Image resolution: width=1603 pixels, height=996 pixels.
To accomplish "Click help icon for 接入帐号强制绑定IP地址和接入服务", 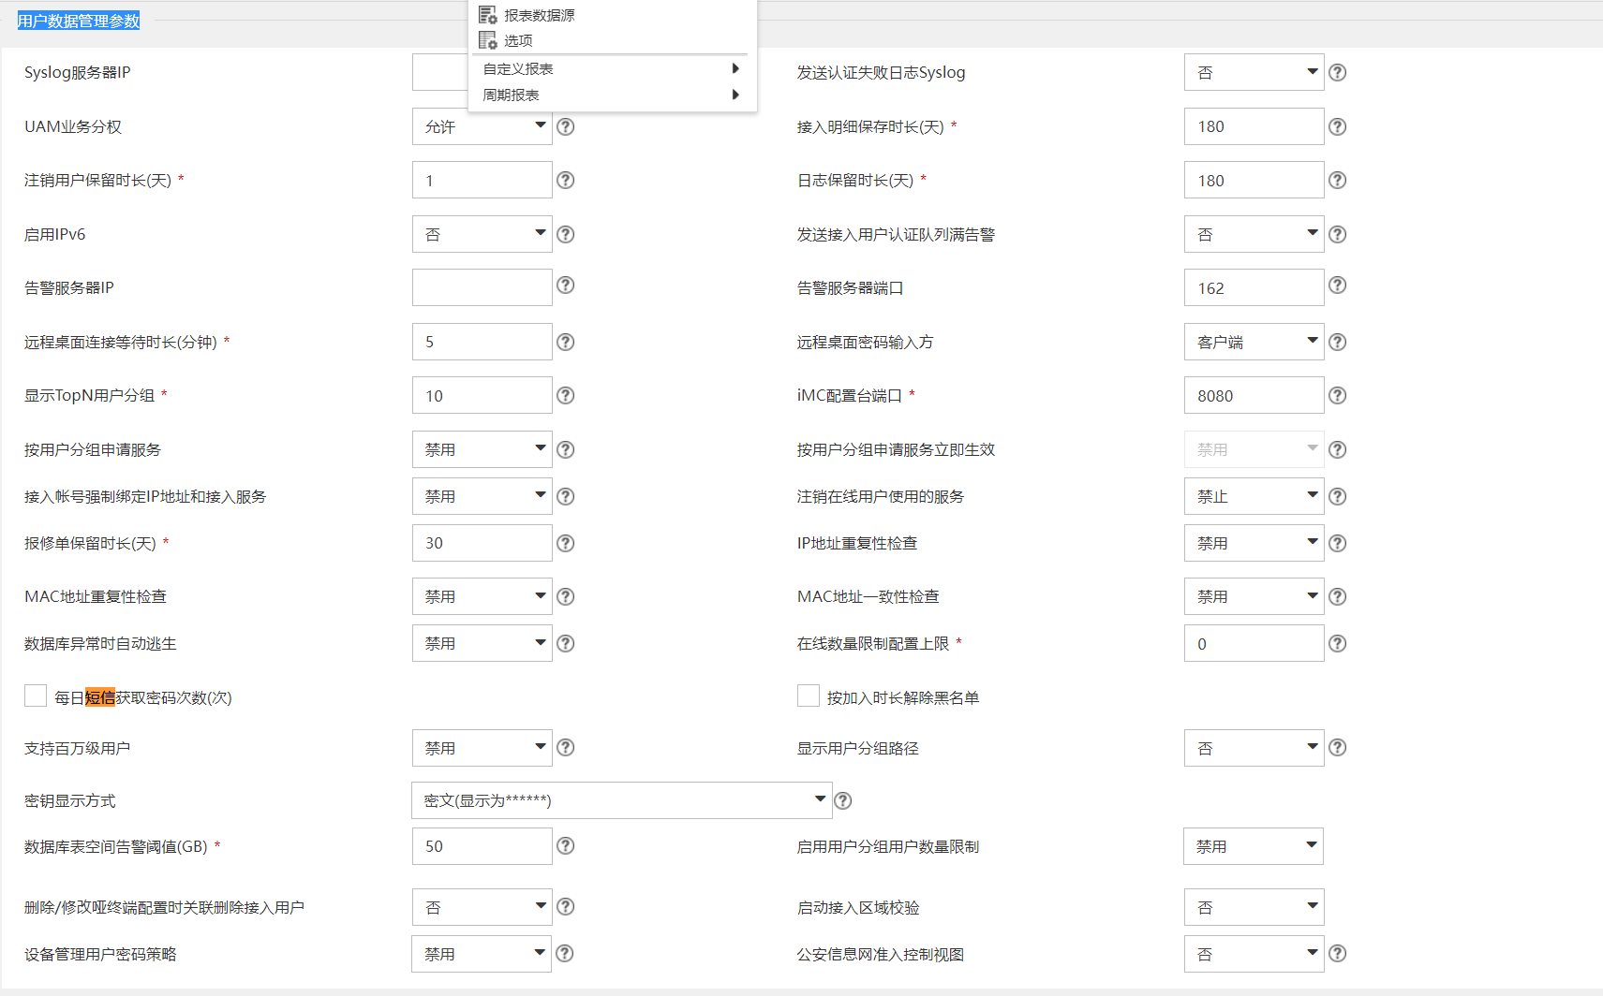I will [x=566, y=496].
